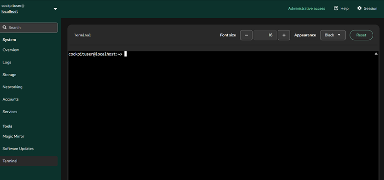The height and width of the screenshot is (180, 384).
Task: Navigate to Networking
Action: (12, 87)
